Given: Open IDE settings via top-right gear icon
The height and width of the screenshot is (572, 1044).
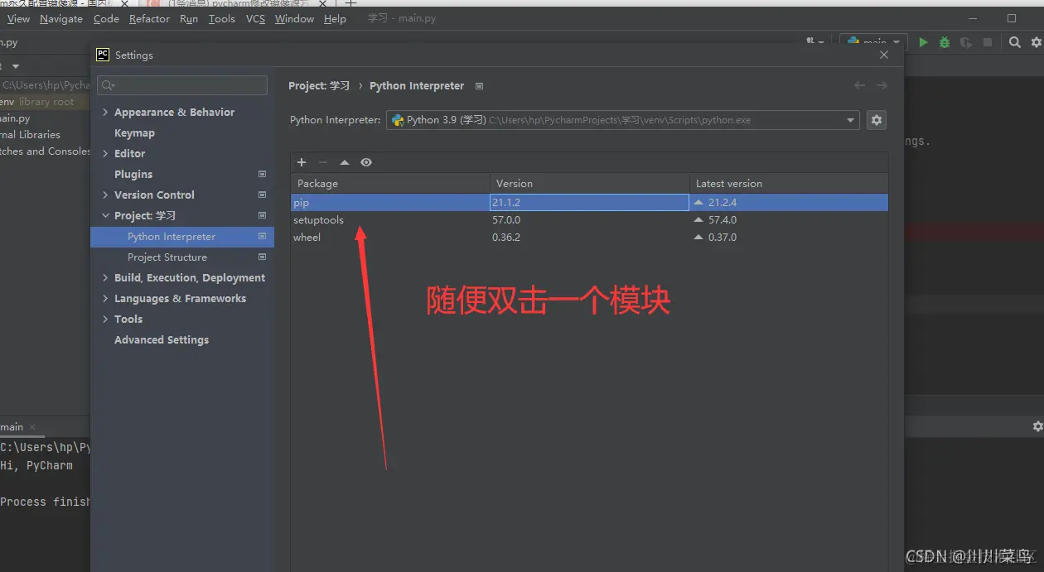Looking at the screenshot, I should click(x=1035, y=42).
